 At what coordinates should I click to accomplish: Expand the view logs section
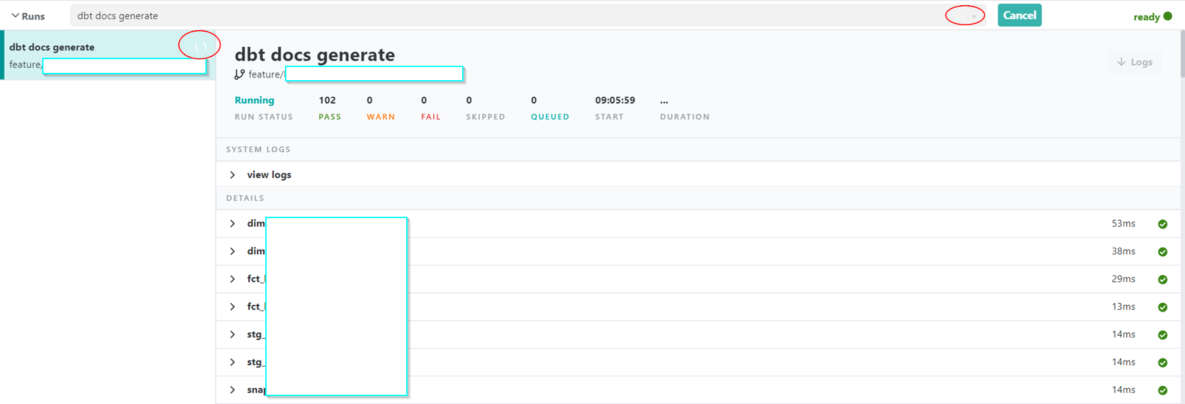coord(232,175)
